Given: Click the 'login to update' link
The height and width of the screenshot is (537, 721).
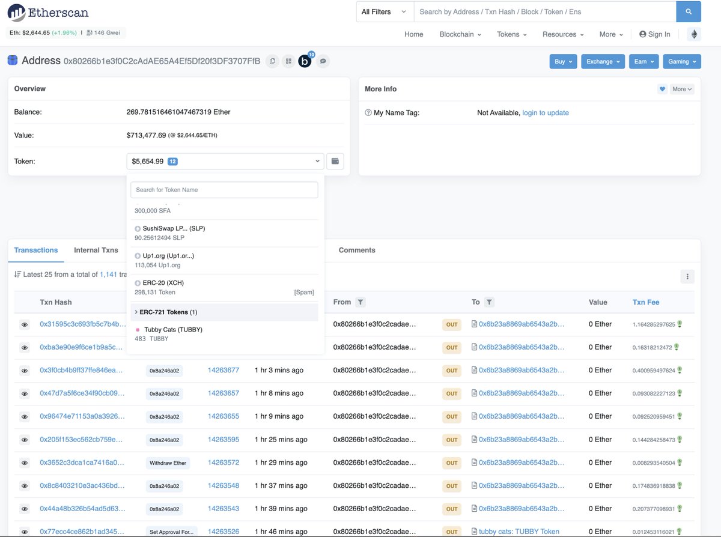Looking at the screenshot, I should point(546,113).
